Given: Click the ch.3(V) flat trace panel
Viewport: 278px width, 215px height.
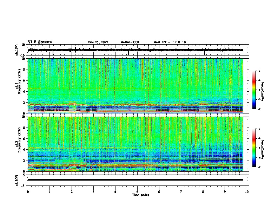Looking at the screenshot, I should point(138,180).
